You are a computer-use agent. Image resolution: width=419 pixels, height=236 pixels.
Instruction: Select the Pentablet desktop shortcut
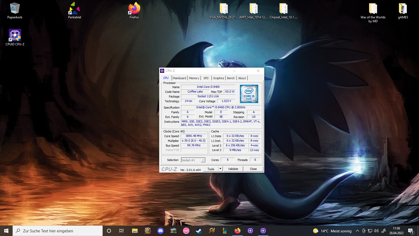coord(75,11)
